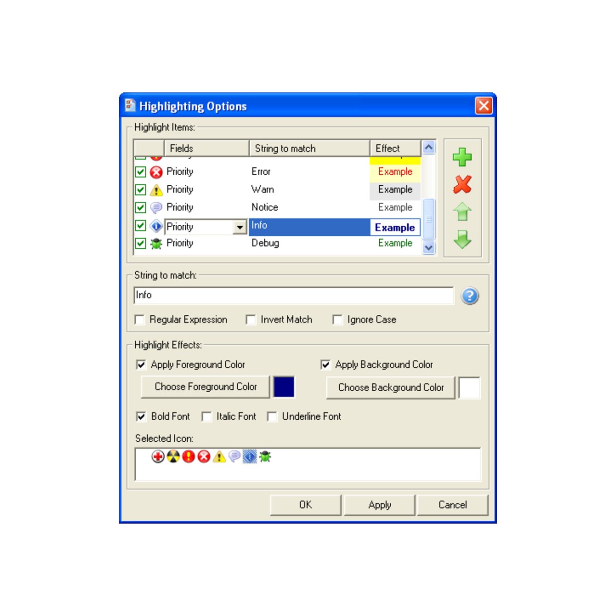
Task: Select the green bug Debug icon in Selected Icon
Action: coord(264,456)
